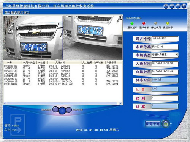190x142 pixels.
Task: Toggle the center large blue round button
Action: pos(62,110)
